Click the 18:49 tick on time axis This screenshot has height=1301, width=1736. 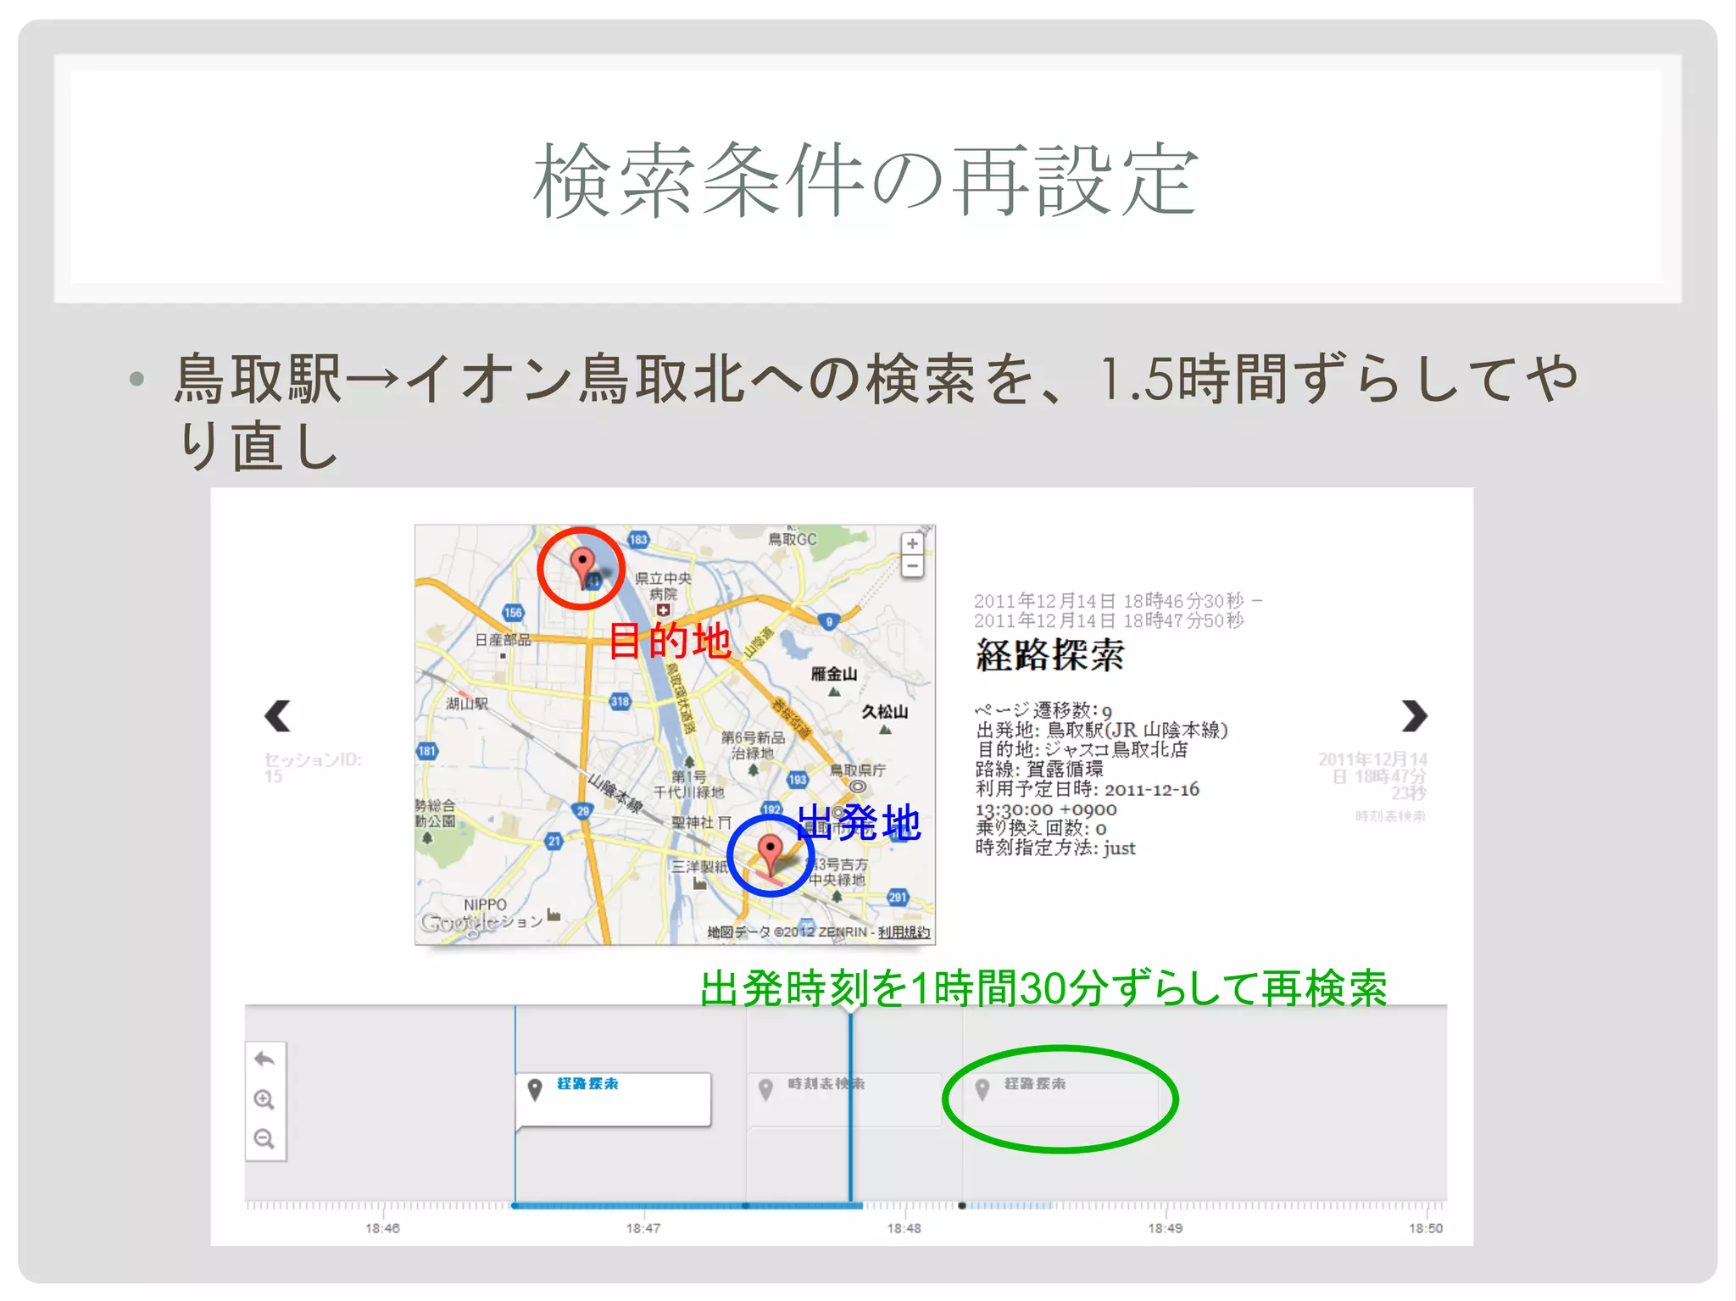point(1165,1227)
